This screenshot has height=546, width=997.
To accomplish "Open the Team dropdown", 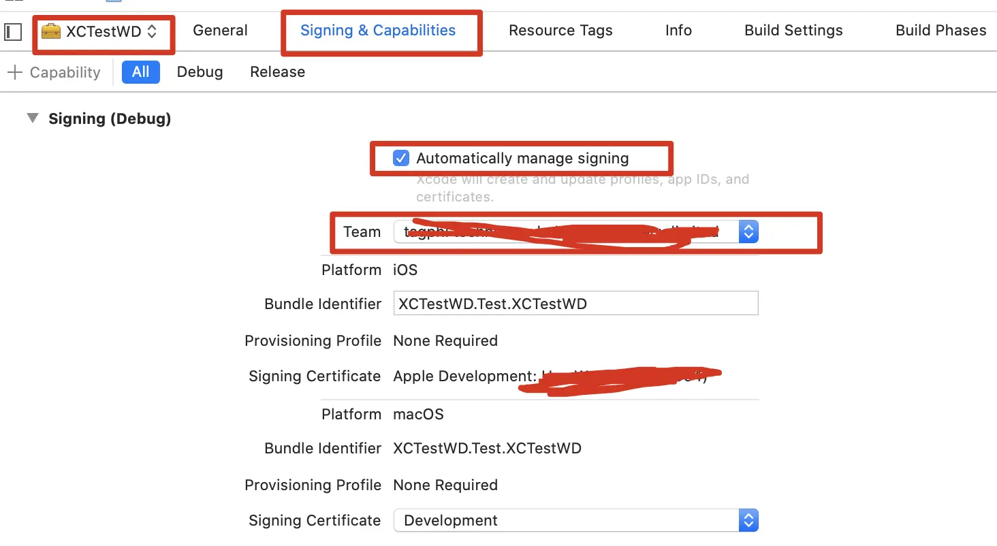I will tap(575, 232).
